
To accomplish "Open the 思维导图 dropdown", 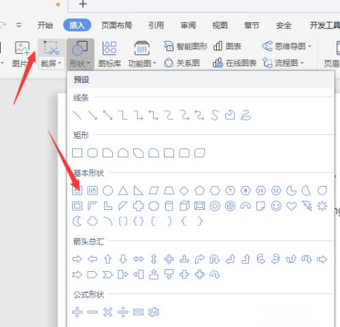I will tap(286, 46).
